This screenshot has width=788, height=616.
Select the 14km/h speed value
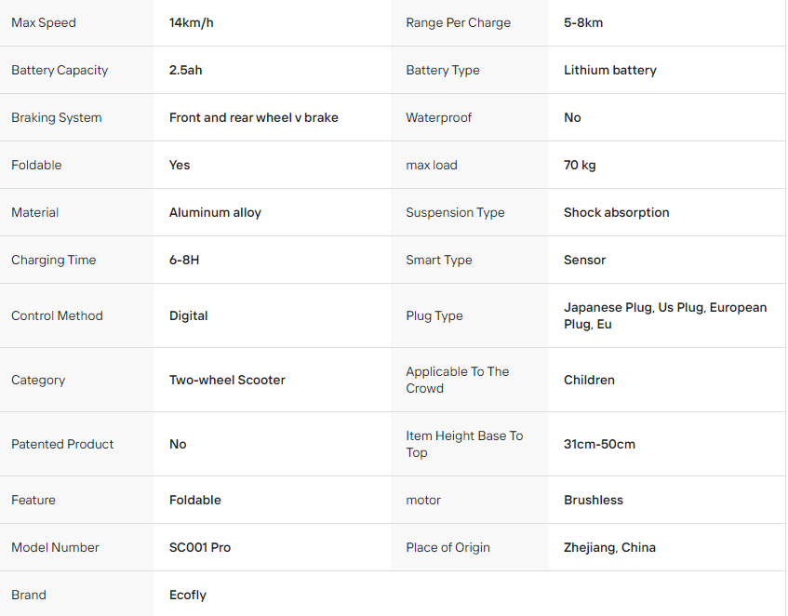coord(191,22)
